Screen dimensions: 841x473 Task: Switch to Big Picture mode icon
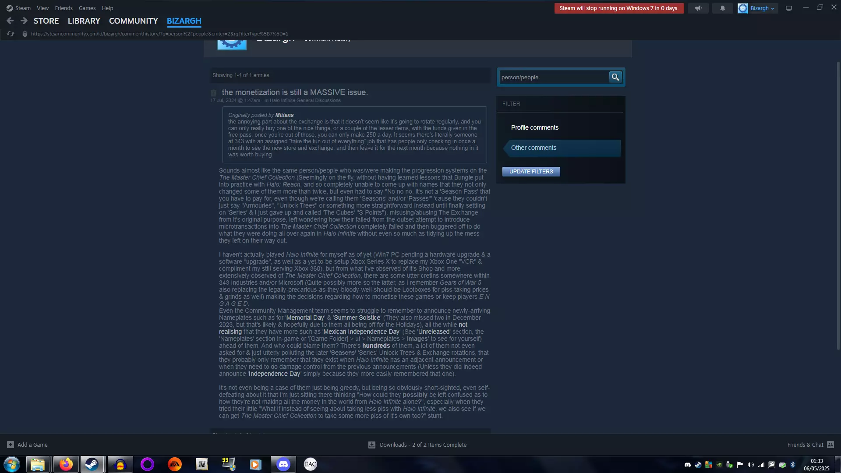788,8
